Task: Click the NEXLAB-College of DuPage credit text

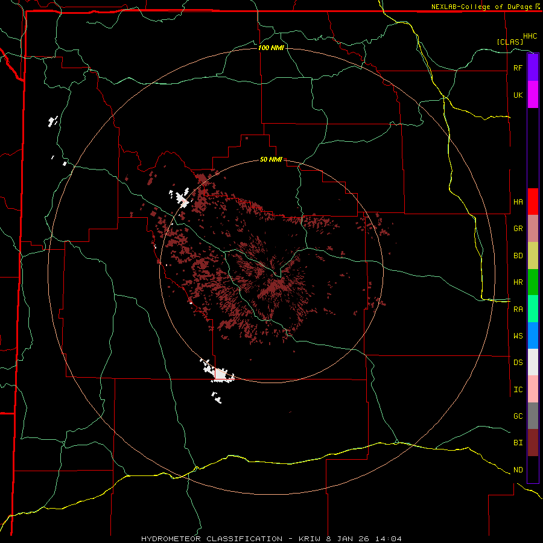Action: 481,7
